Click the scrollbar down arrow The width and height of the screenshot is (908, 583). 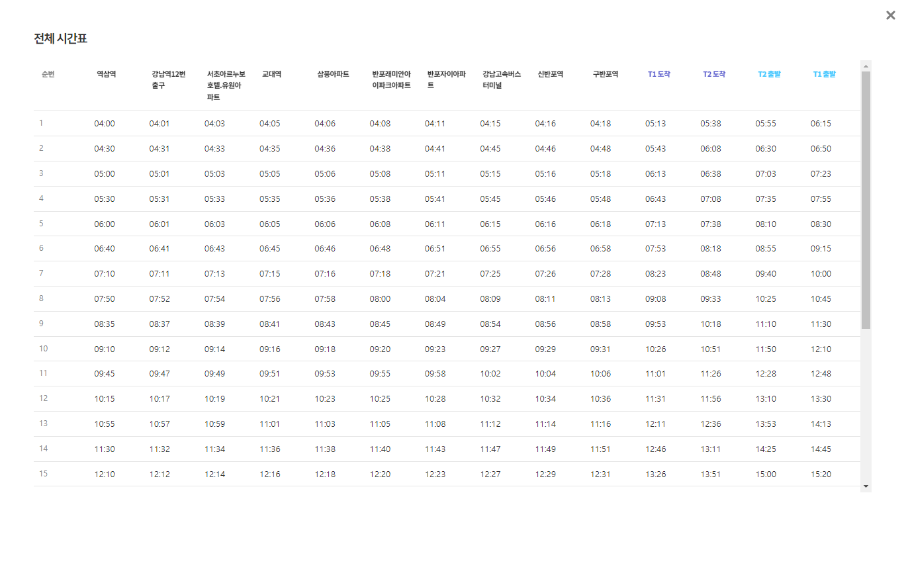coord(866,486)
